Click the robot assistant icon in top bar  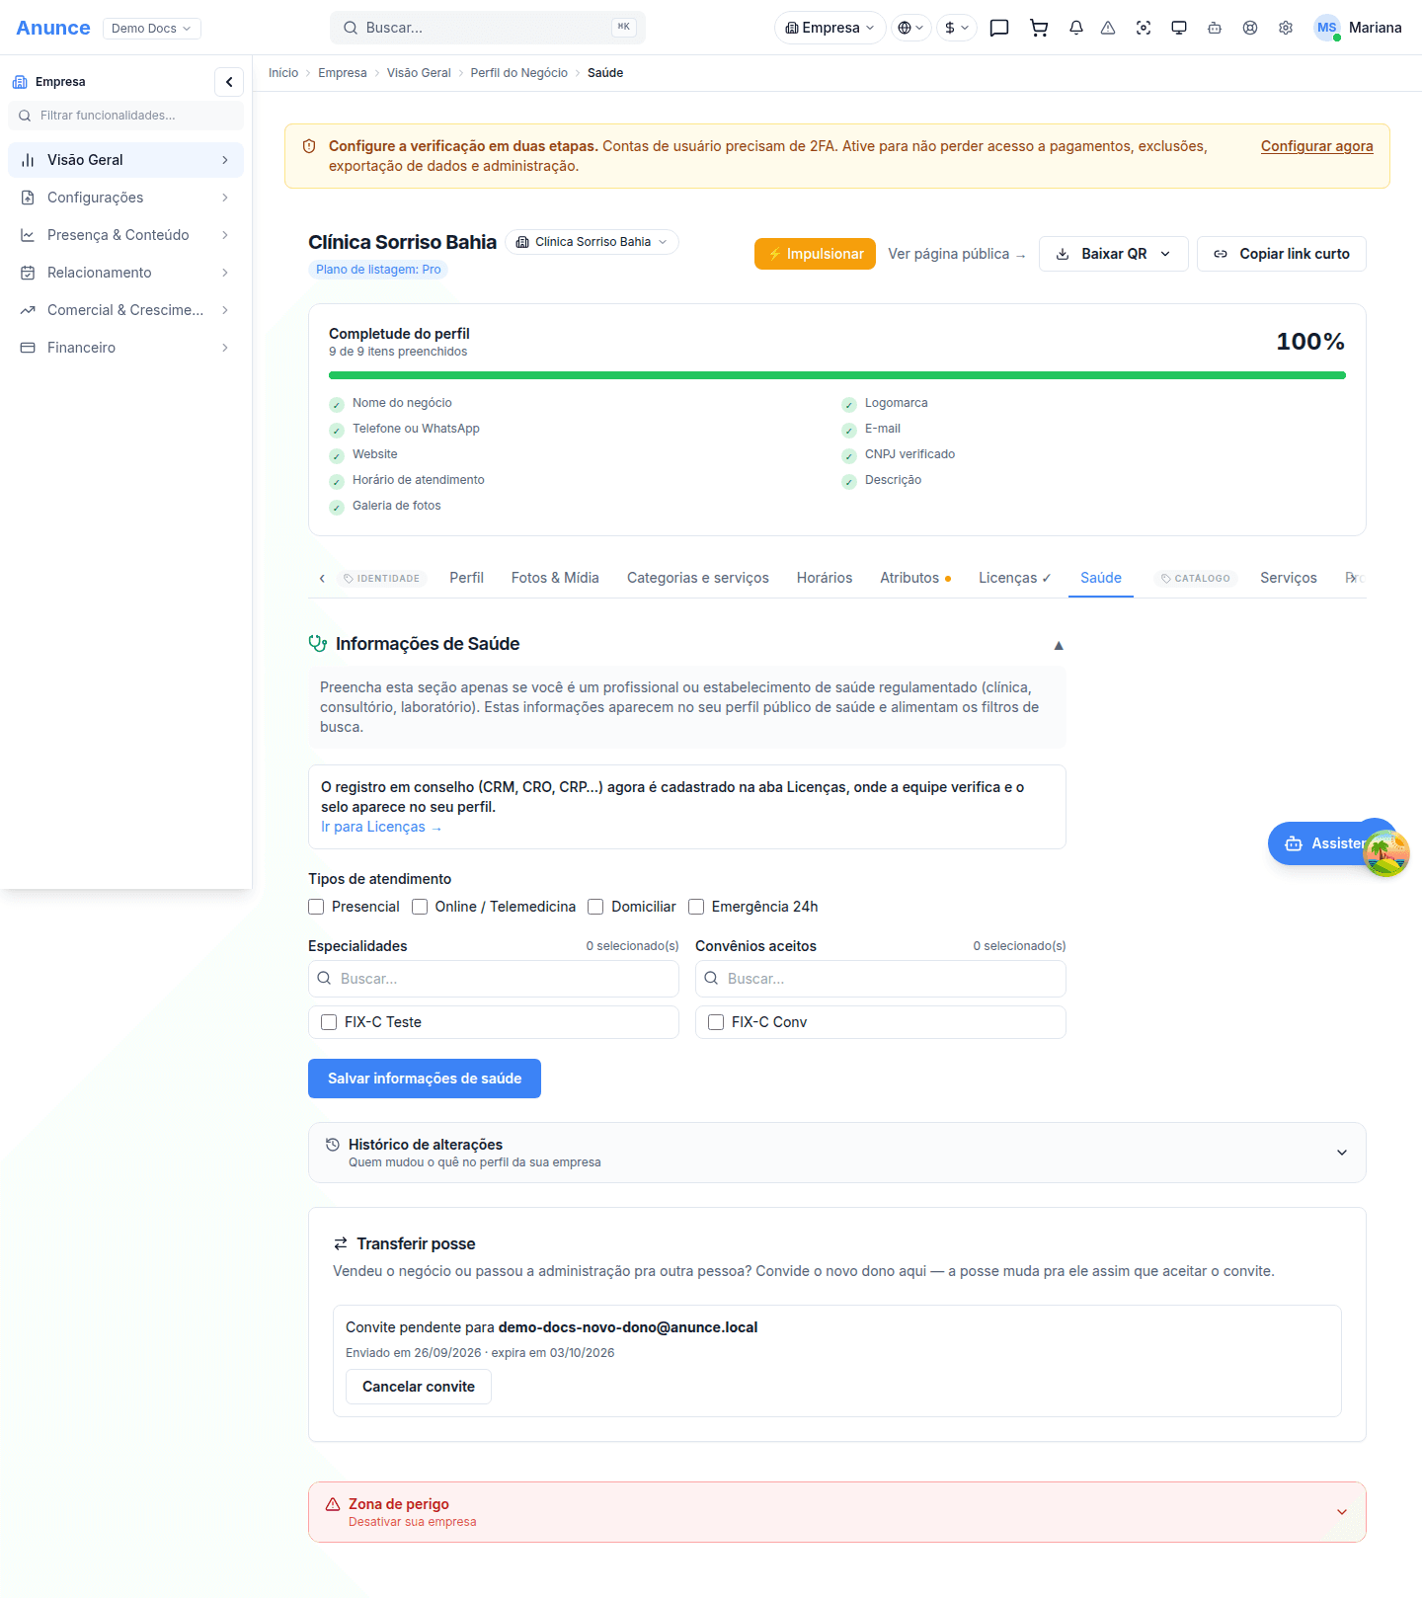(1215, 28)
